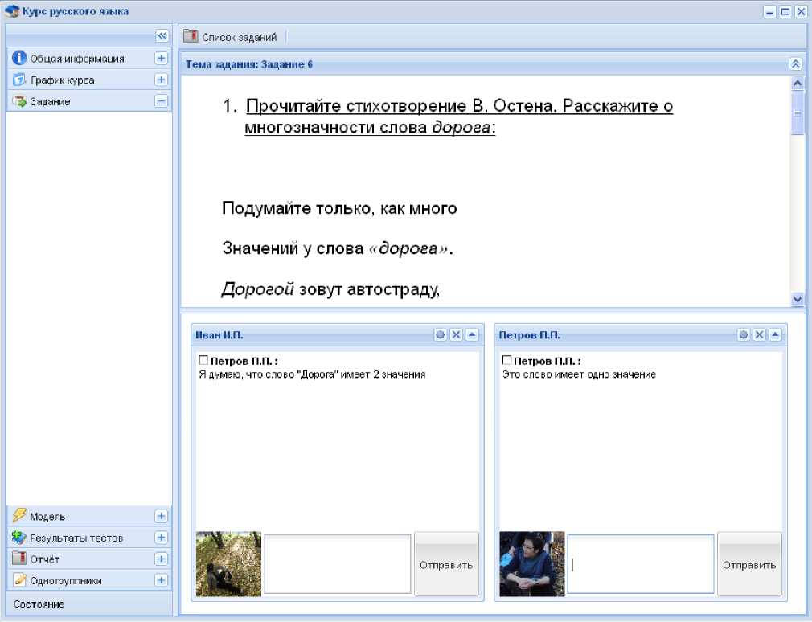This screenshot has height=622, width=812.
Task: Click the Список заданий book icon
Action: click(191, 36)
